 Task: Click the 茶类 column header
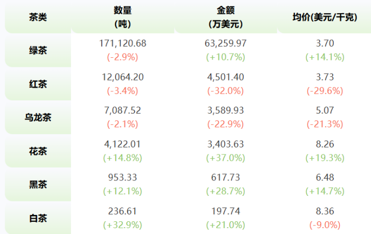pyautogui.click(x=38, y=17)
